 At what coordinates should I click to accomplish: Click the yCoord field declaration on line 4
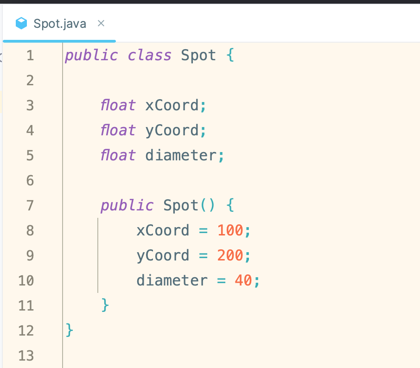[172, 131]
